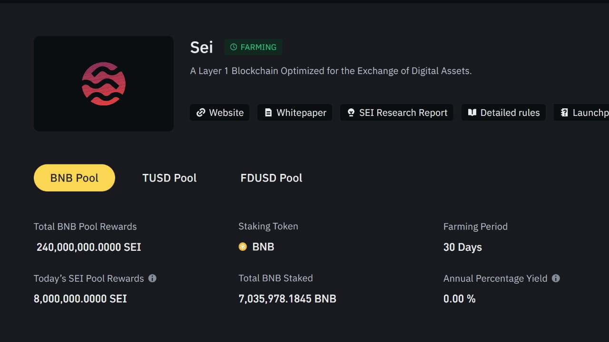This screenshot has width=609, height=342.
Task: Click the 8,000,000.0000 SEI daily rewards value
Action: click(80, 299)
